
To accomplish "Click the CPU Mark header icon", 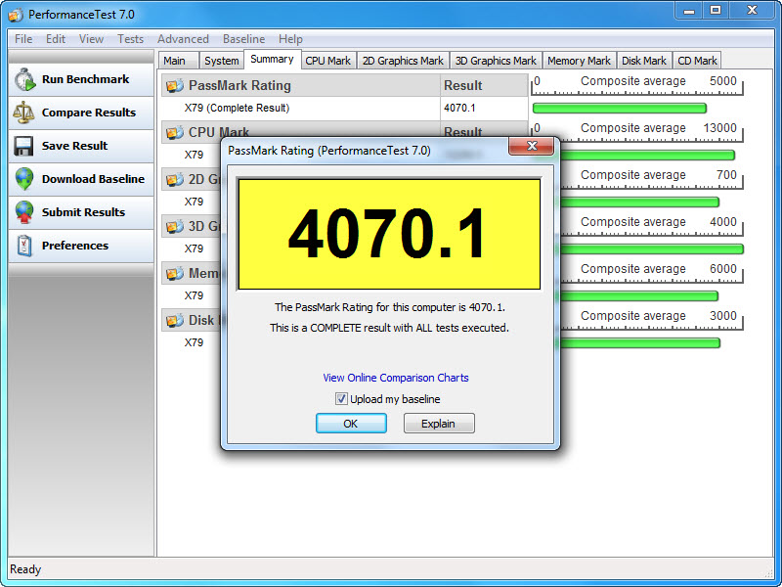I will point(175,133).
